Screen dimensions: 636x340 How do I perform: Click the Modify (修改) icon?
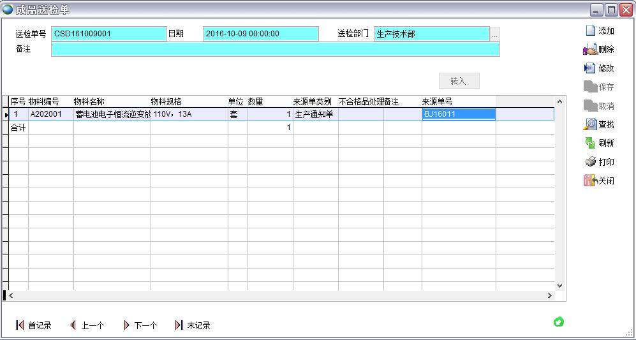(x=590, y=68)
